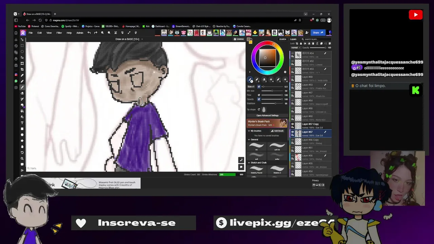Click the zoom in magnifier in top bar

pos(102,33)
